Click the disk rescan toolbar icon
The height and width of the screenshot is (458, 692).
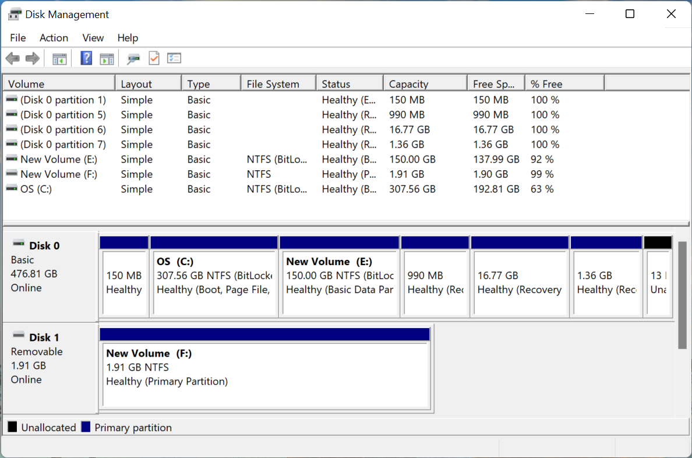pyautogui.click(x=133, y=58)
